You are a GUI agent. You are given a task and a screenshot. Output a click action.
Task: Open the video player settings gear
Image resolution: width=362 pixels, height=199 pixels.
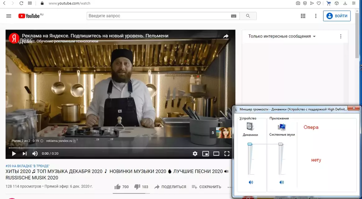(195, 154)
